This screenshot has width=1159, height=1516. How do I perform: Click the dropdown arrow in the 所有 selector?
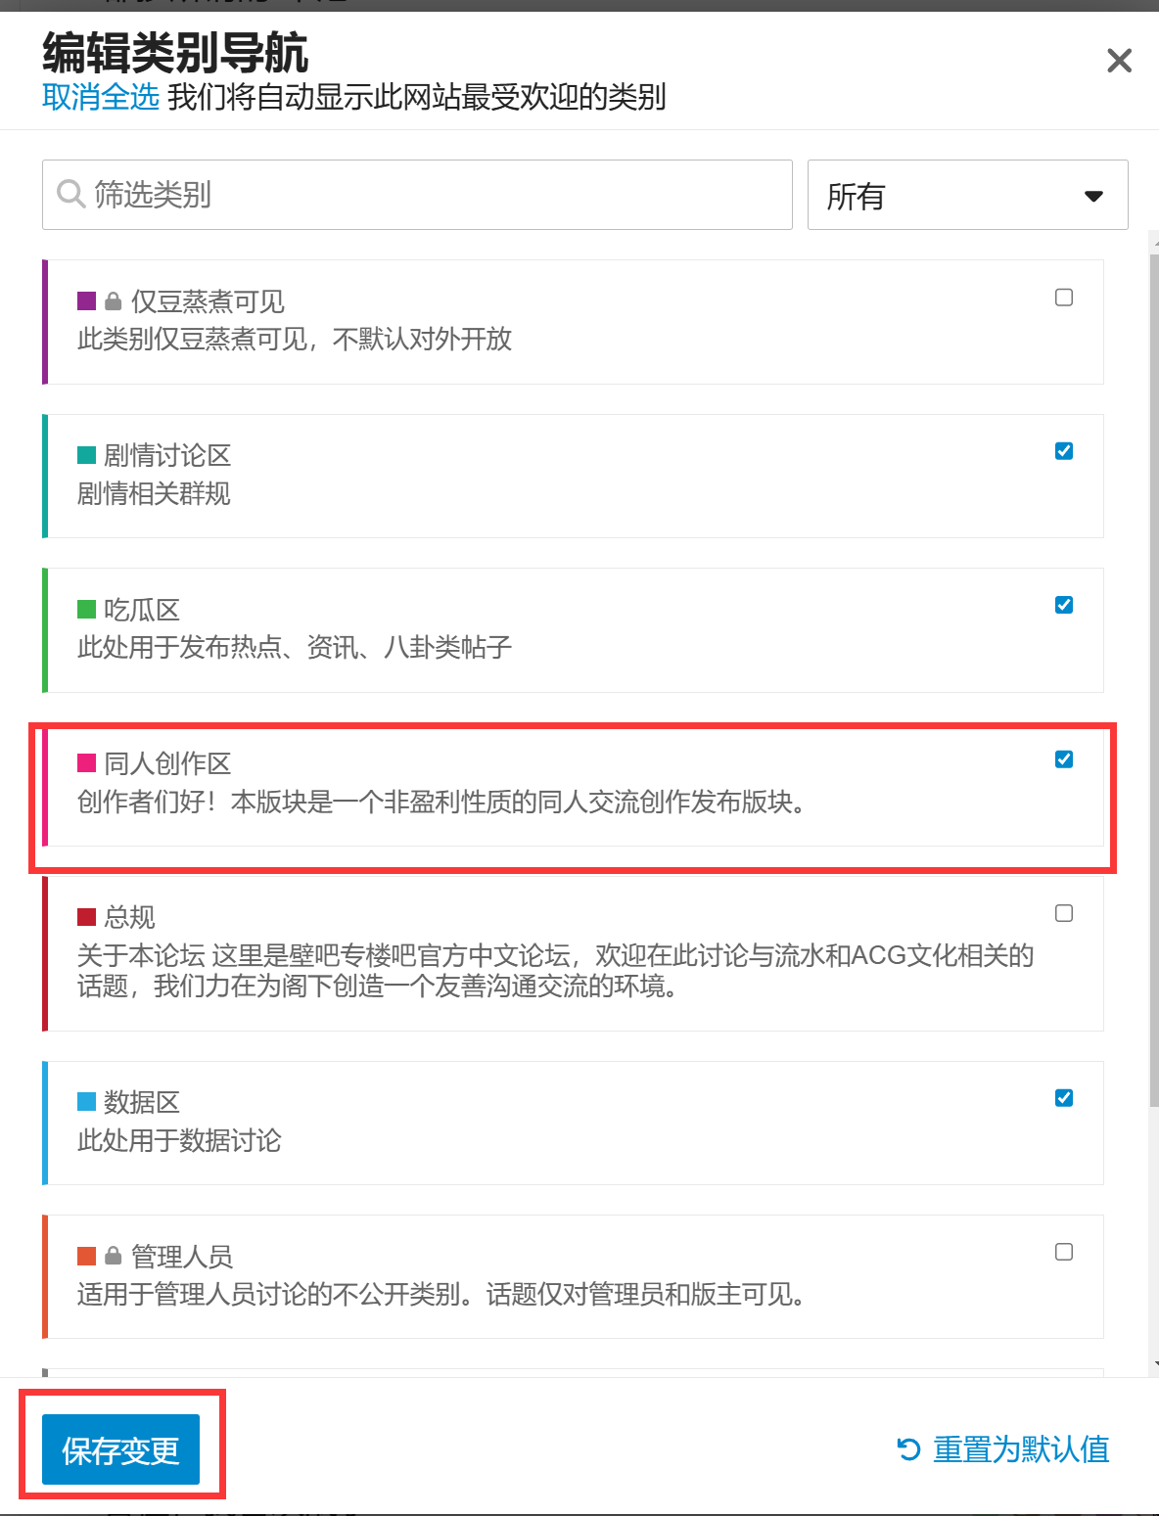click(x=1094, y=197)
